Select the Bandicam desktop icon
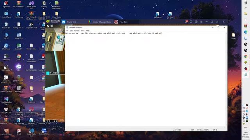The height and width of the screenshot is (140, 250). [6, 4]
